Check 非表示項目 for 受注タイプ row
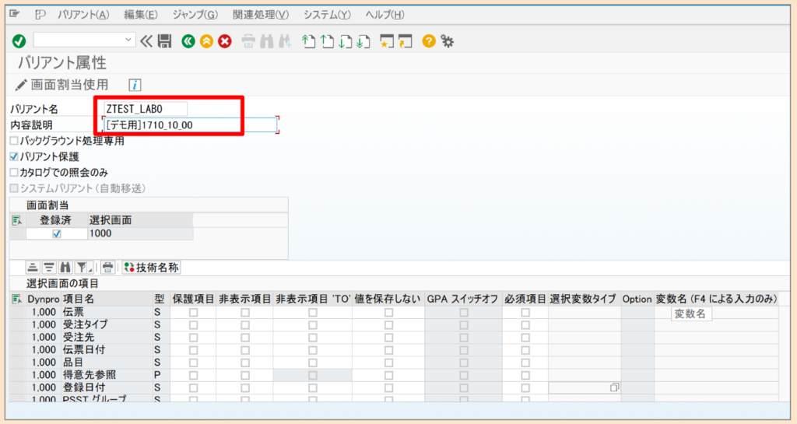Viewport: 797px width, 424px height. (x=245, y=325)
